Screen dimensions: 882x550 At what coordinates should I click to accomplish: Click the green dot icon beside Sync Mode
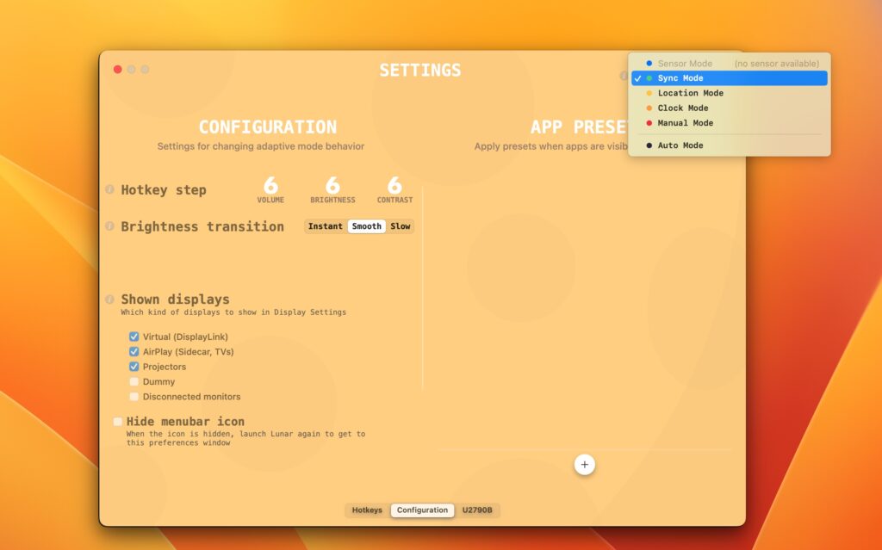coord(649,77)
